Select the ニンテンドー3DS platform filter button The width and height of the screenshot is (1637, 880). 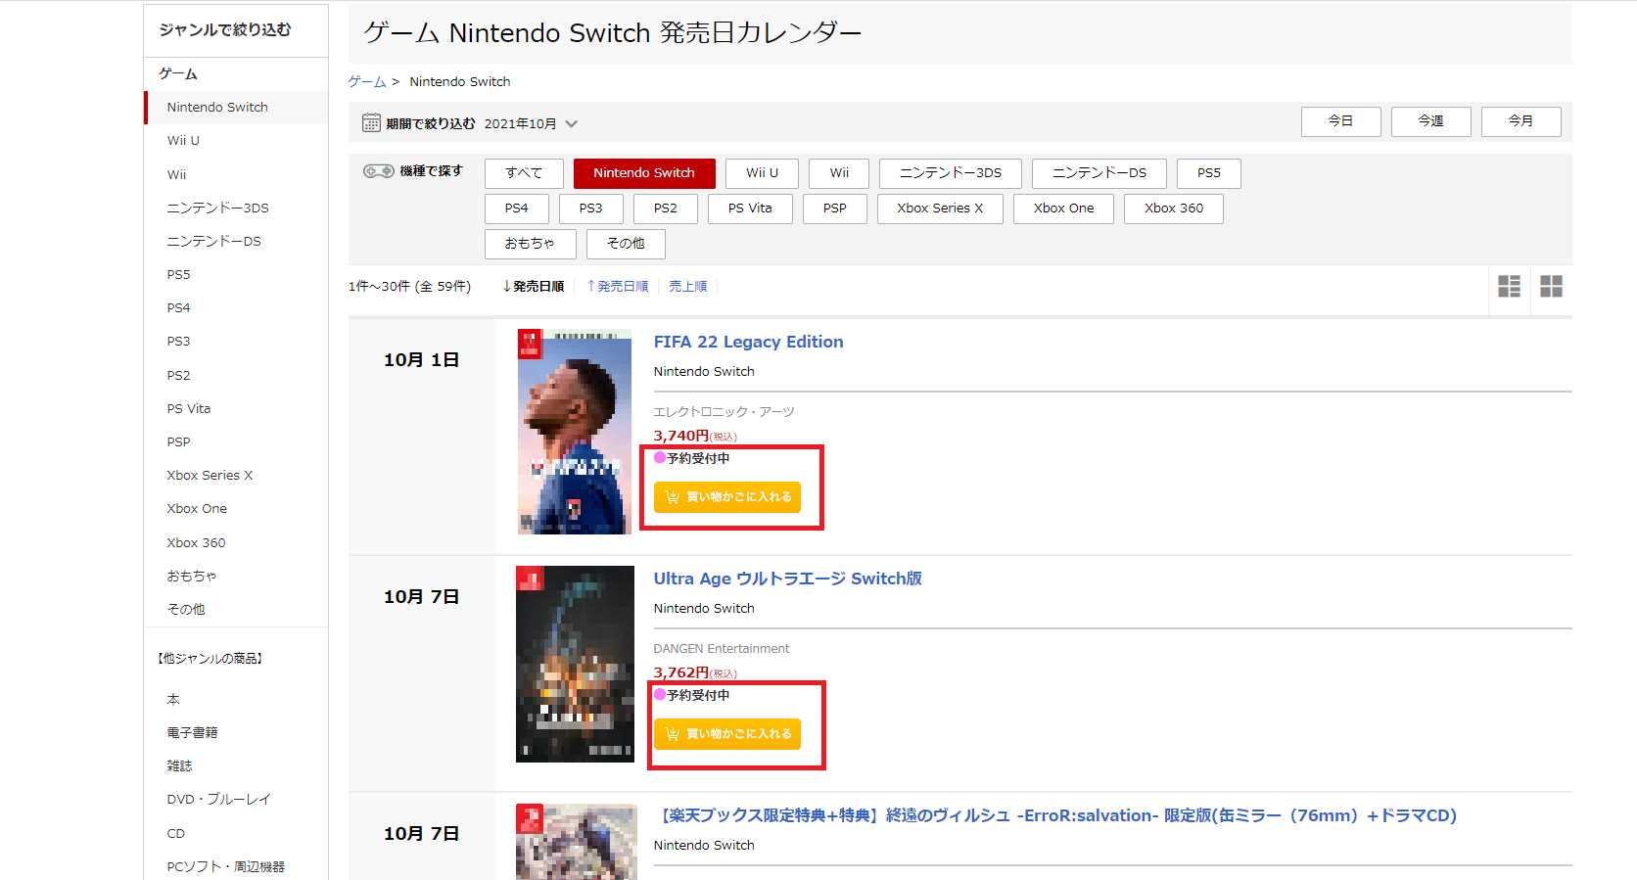(x=951, y=173)
